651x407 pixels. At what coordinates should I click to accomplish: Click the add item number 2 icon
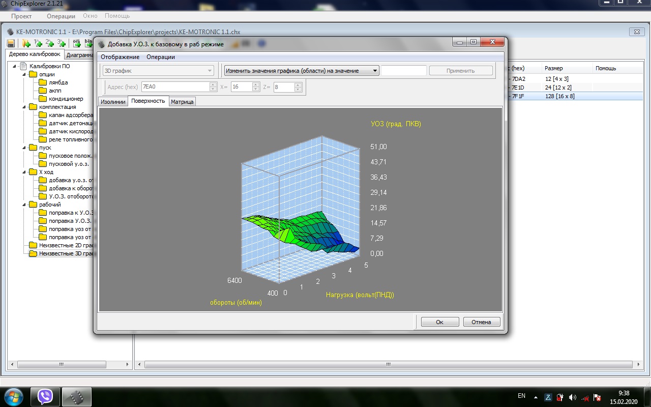click(50, 43)
